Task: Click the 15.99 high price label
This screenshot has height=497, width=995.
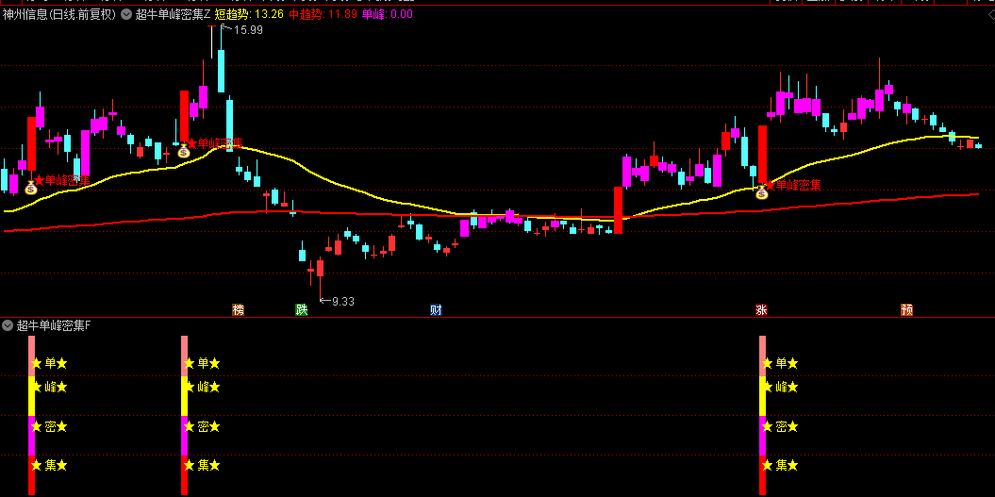Action: point(248,30)
